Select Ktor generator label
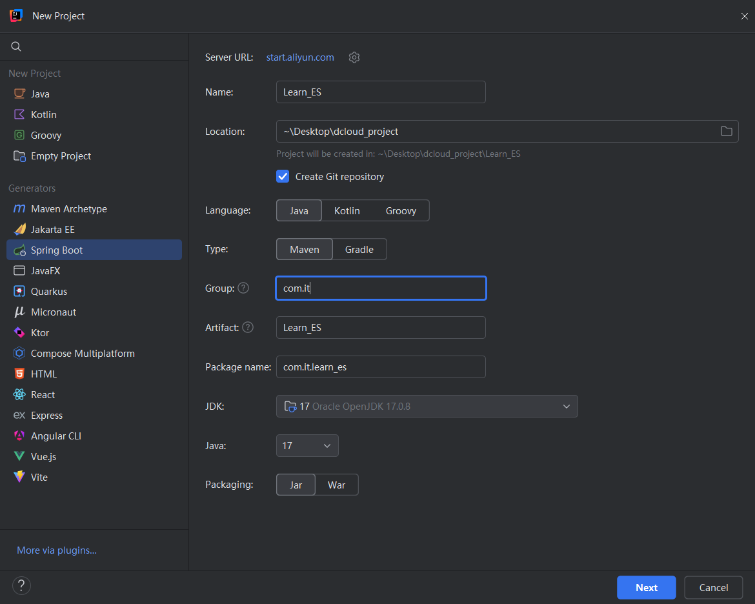755x604 pixels. (x=40, y=333)
